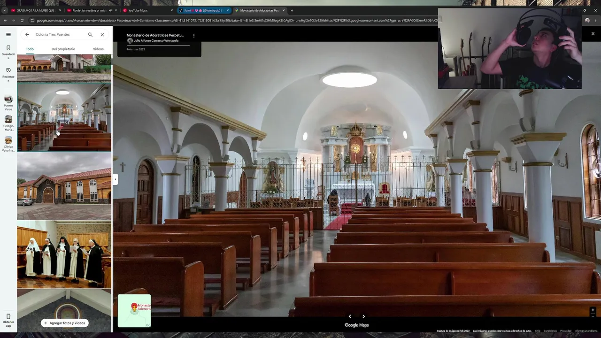Open the tab search dropdown arrow
Image resolution: width=601 pixels, height=338 pixels.
[x=5, y=10]
